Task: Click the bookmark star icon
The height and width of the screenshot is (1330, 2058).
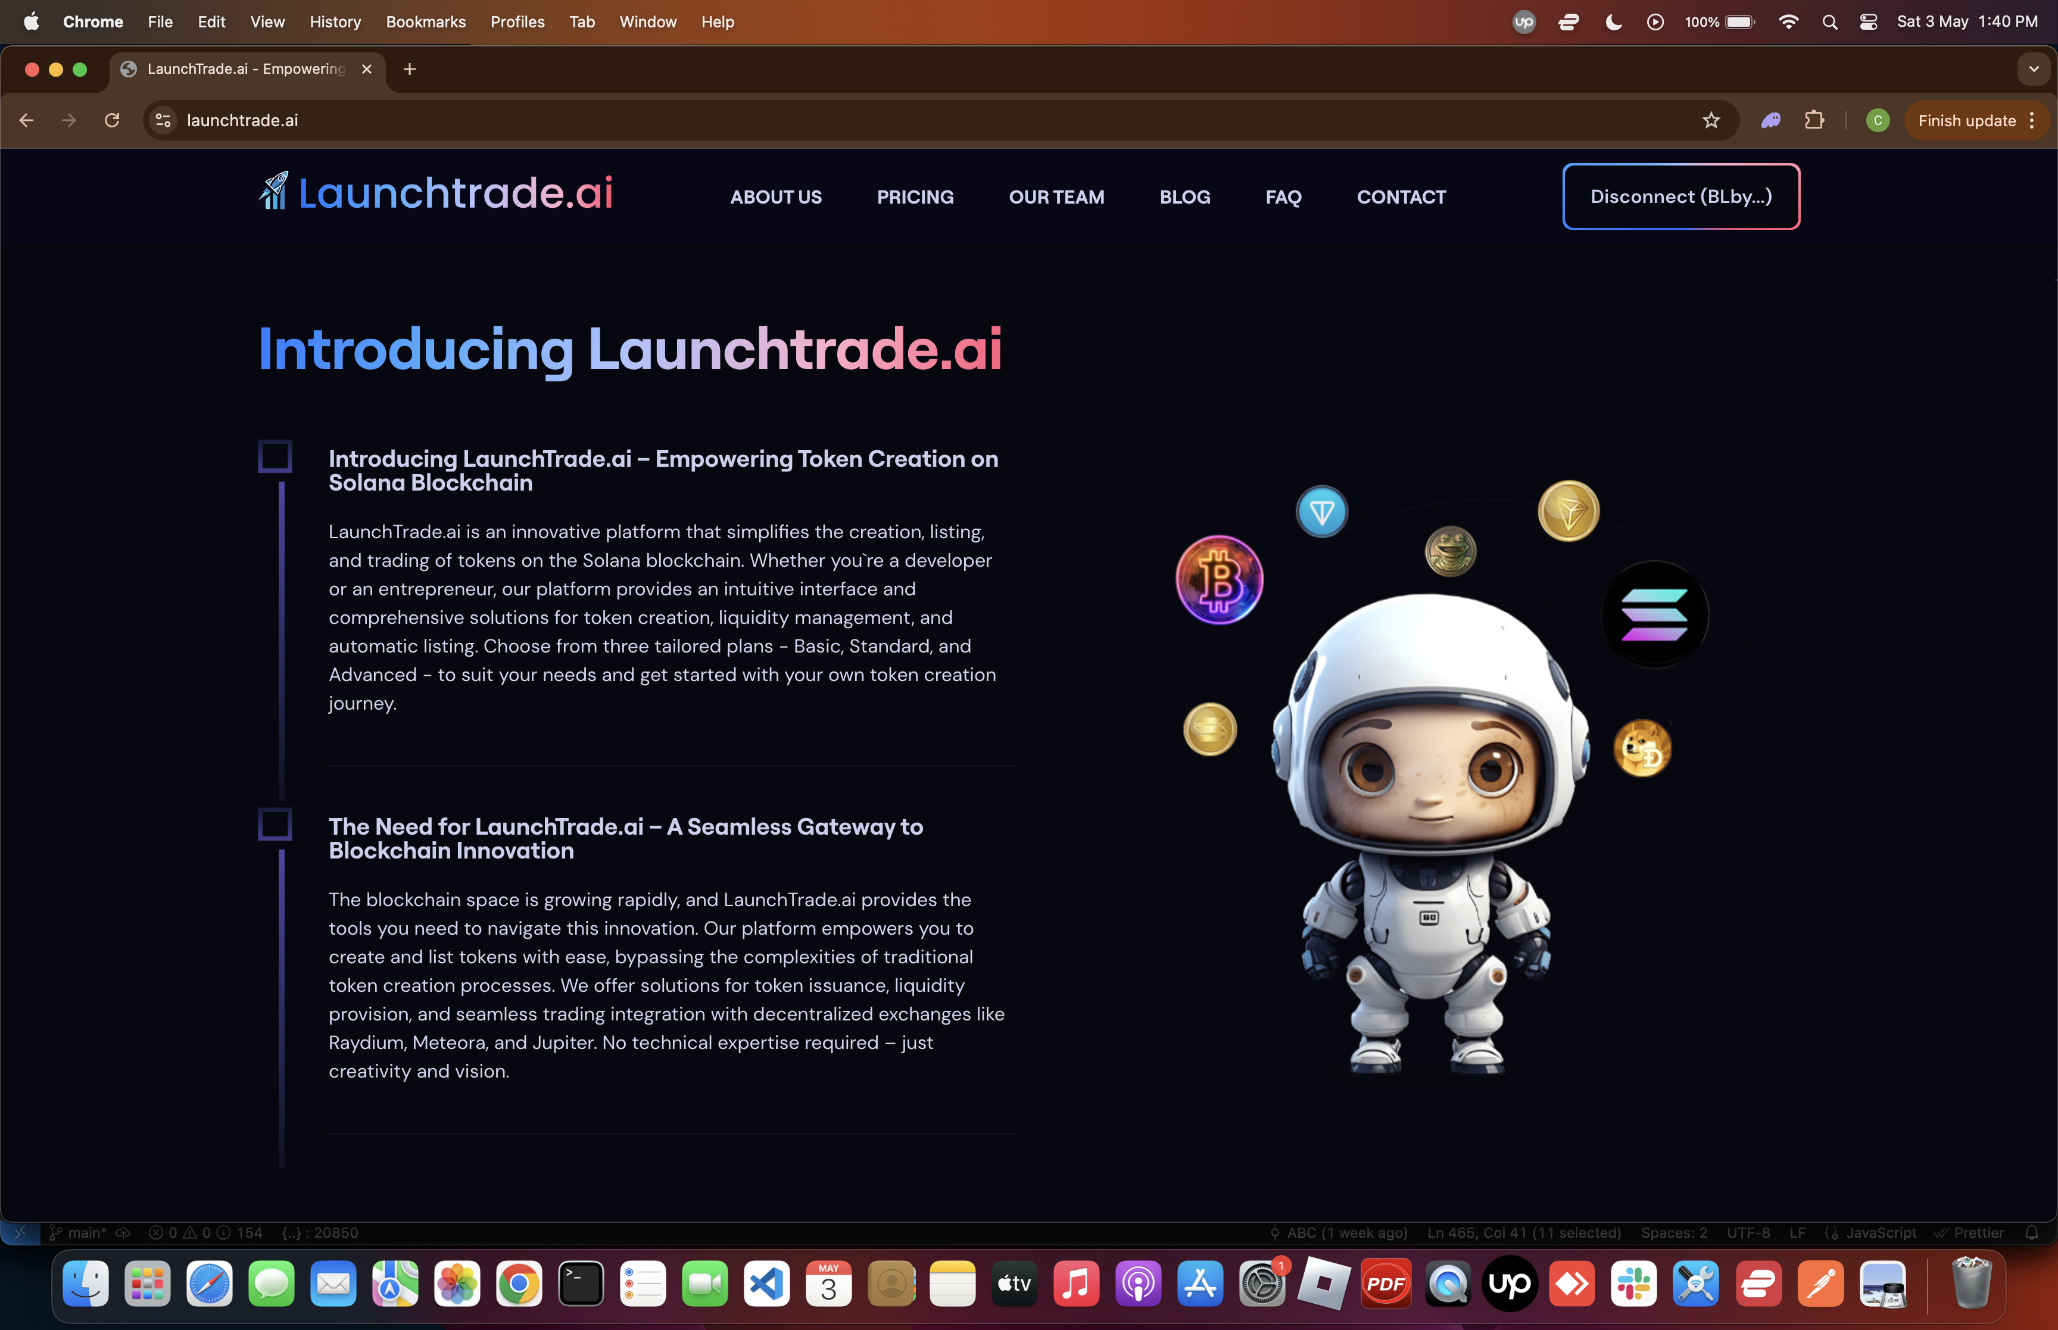Action: tap(1711, 121)
